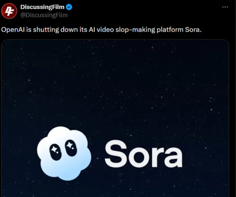This screenshot has height=197, width=236.
Task: Click the DiscussingFilm display name
Action: 42,7
